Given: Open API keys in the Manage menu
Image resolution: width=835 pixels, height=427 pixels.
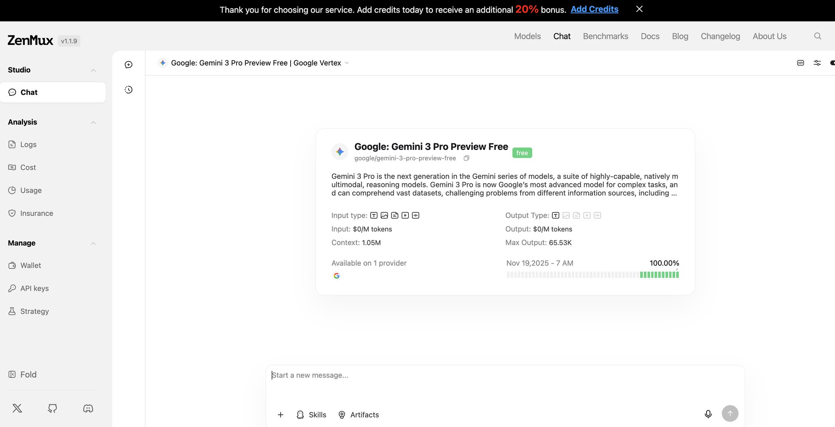Looking at the screenshot, I should pyautogui.click(x=34, y=288).
